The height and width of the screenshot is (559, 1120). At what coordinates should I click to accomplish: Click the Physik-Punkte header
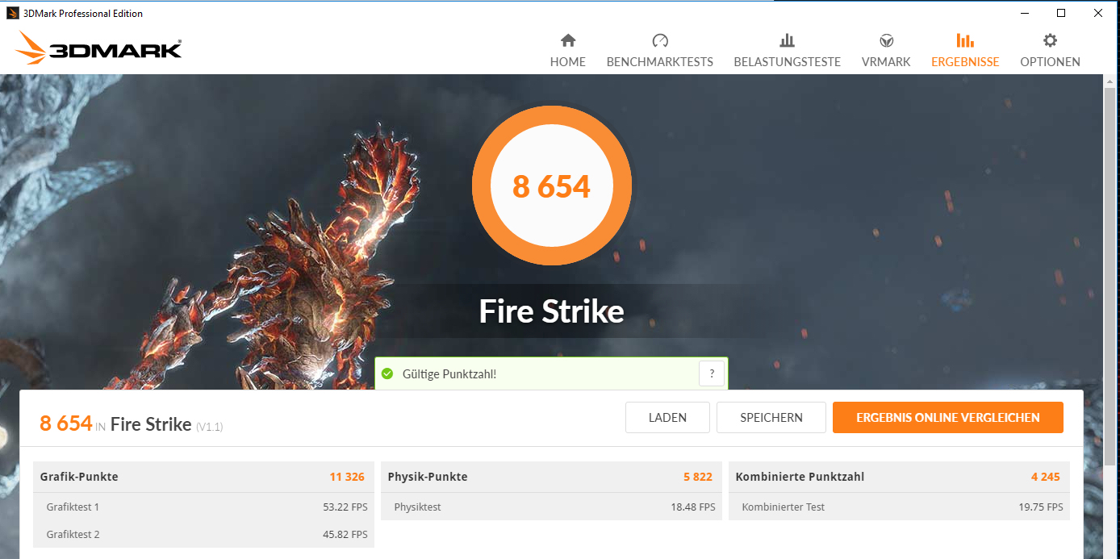point(551,477)
